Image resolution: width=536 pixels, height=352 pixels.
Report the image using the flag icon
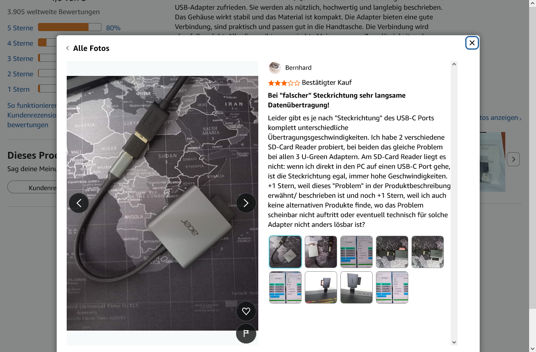(246, 333)
